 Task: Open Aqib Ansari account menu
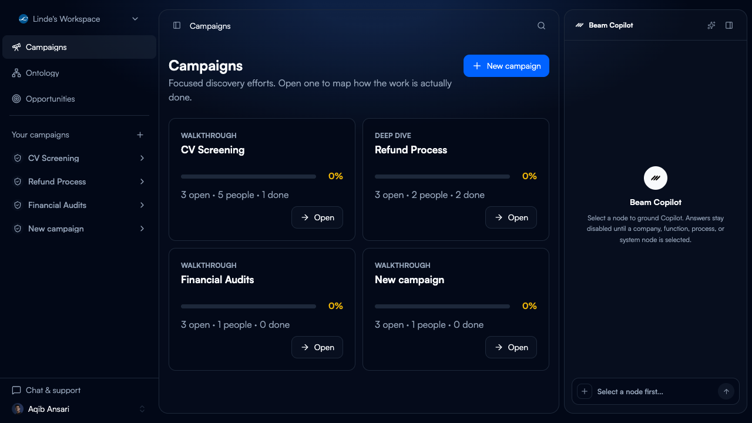[79, 409]
